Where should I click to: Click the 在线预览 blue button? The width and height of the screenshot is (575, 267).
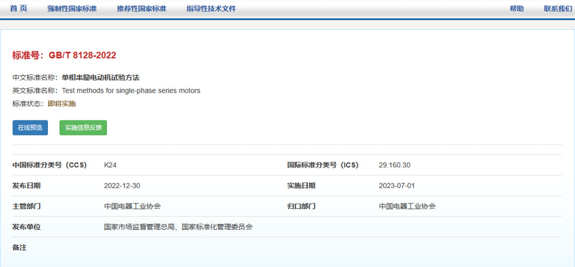[x=30, y=127]
